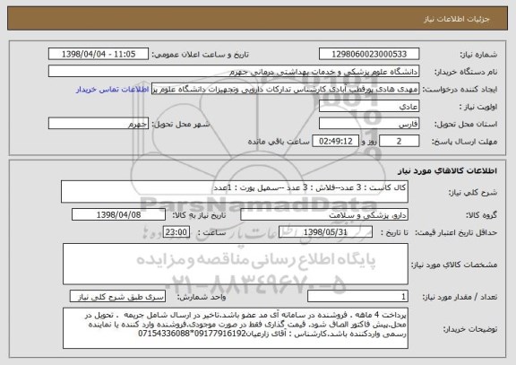Click the unit field سری طبق شرح کلی نیاز
The image size is (516, 365).
tap(117, 297)
